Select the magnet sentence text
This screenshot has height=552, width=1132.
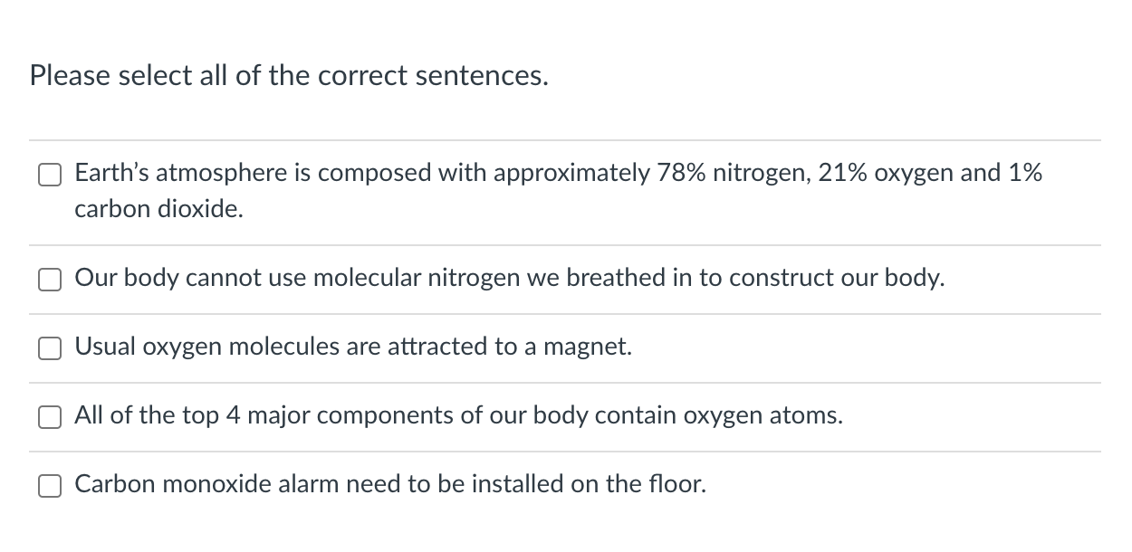pos(353,347)
